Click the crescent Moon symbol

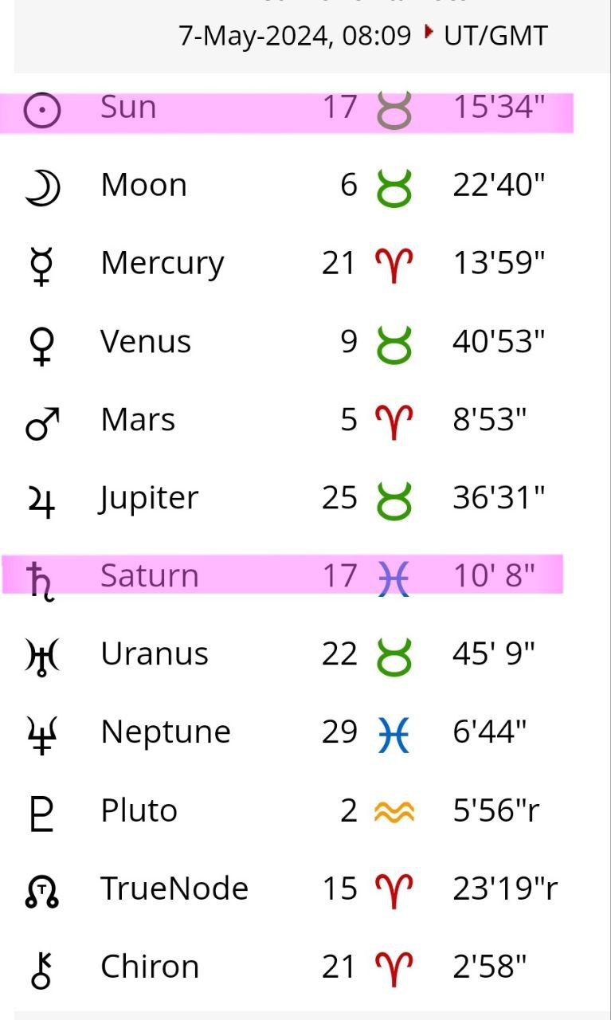pos(42,188)
